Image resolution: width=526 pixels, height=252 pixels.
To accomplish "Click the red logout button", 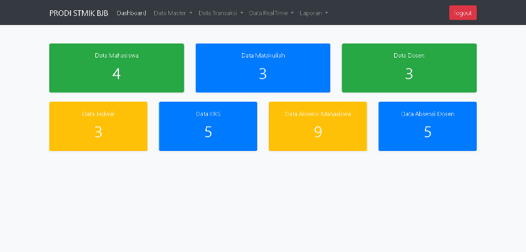I will click(x=463, y=13).
